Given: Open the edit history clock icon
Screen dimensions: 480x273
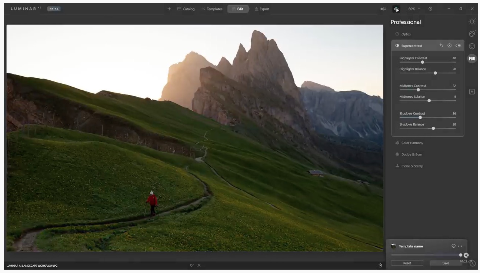Looking at the screenshot, I should pyautogui.click(x=473, y=263).
